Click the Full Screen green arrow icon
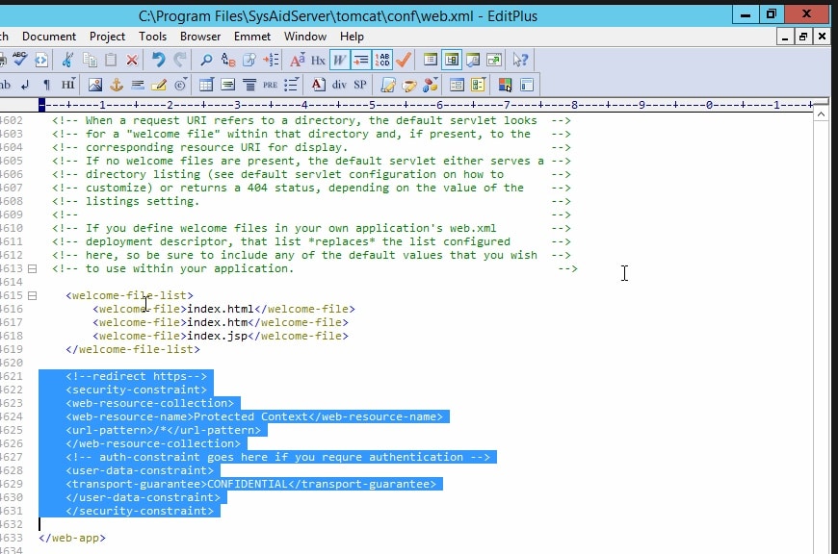The width and height of the screenshot is (838, 554). point(494,60)
